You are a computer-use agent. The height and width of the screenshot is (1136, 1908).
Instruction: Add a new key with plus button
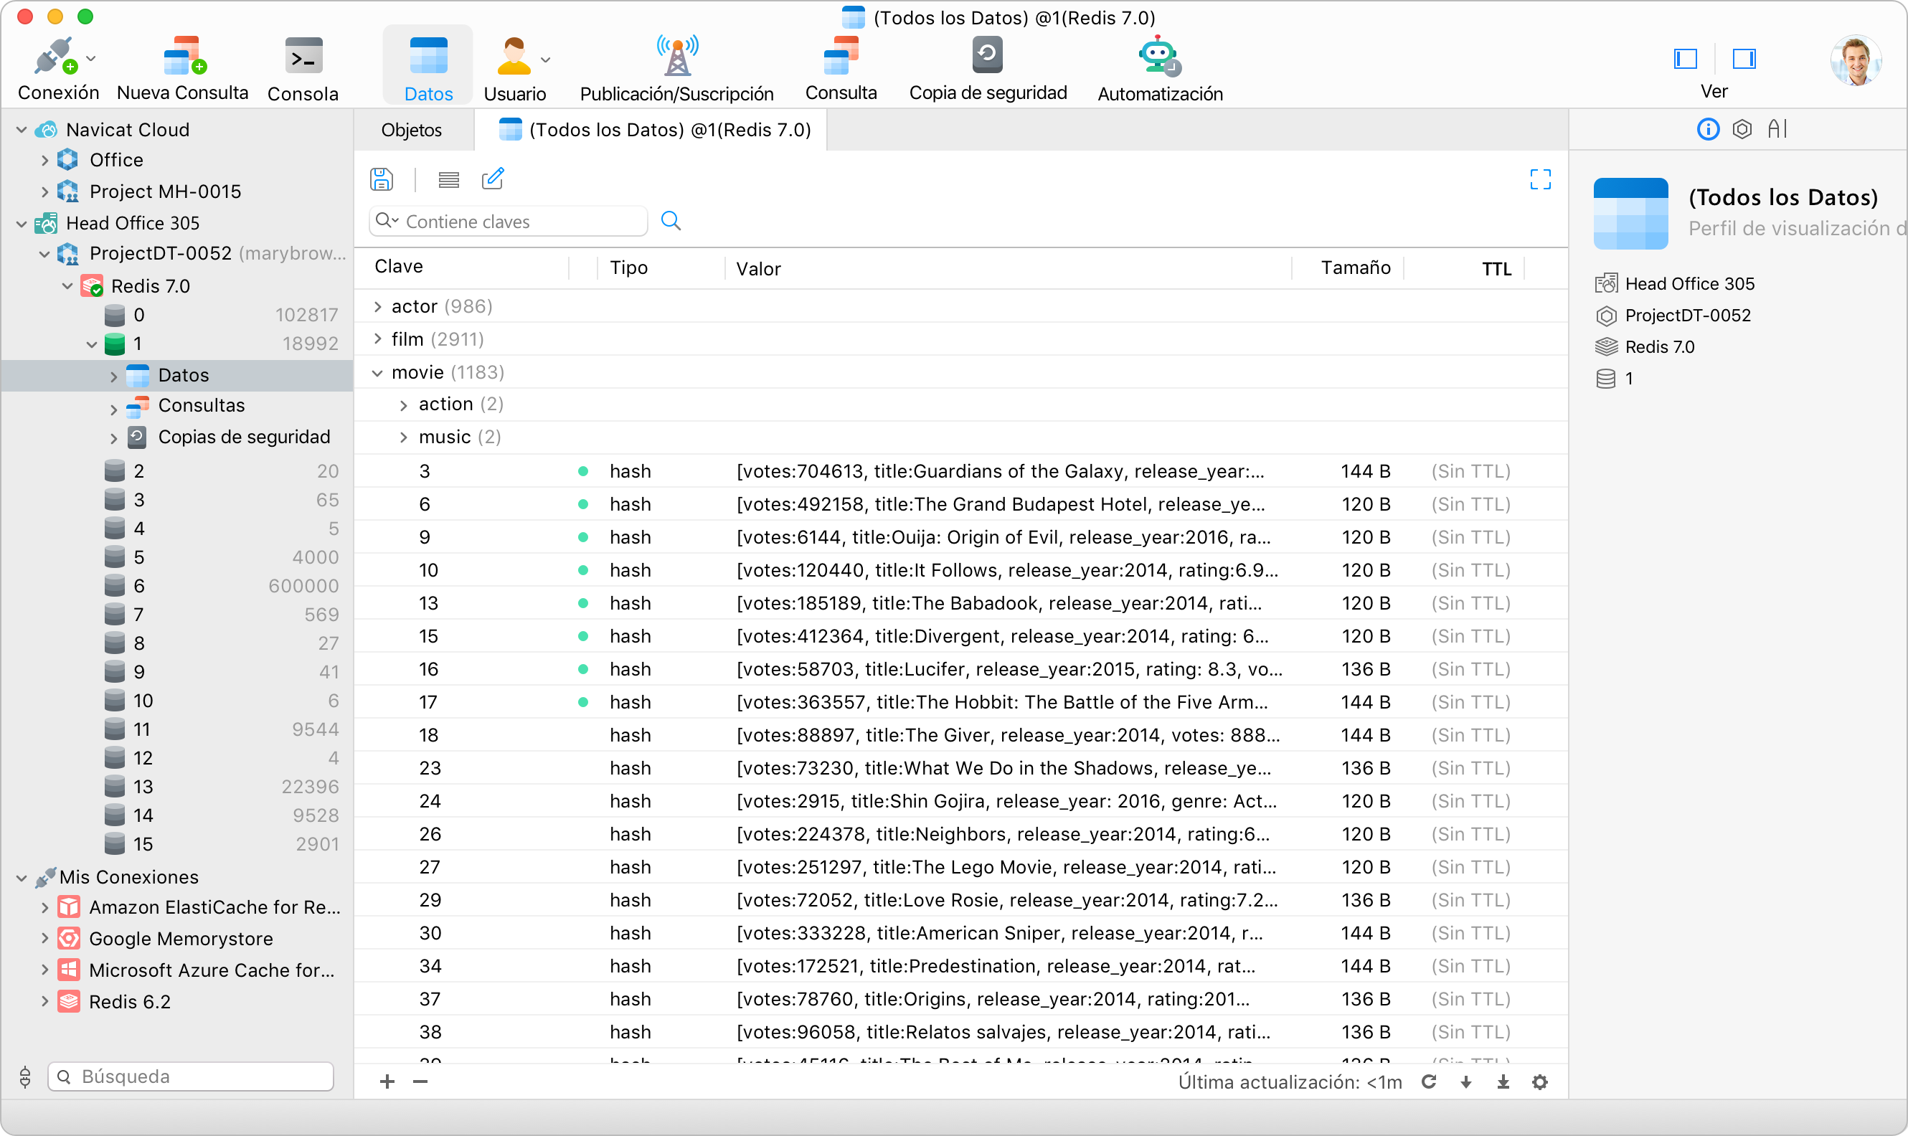(387, 1081)
